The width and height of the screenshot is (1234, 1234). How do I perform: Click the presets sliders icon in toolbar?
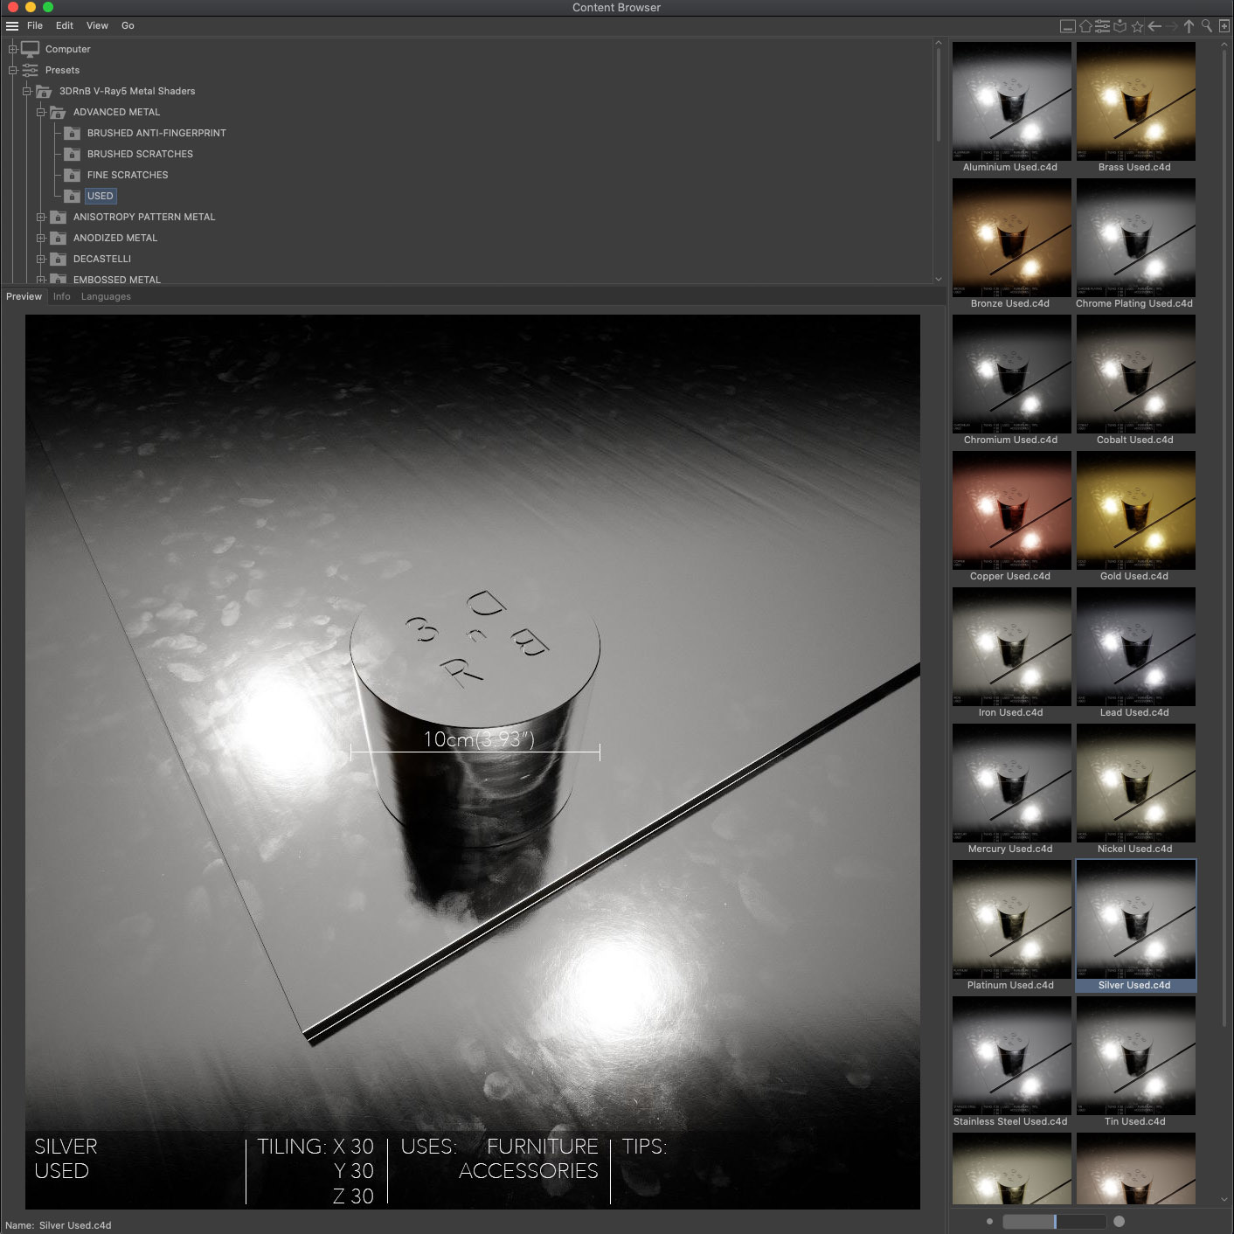(x=1103, y=26)
